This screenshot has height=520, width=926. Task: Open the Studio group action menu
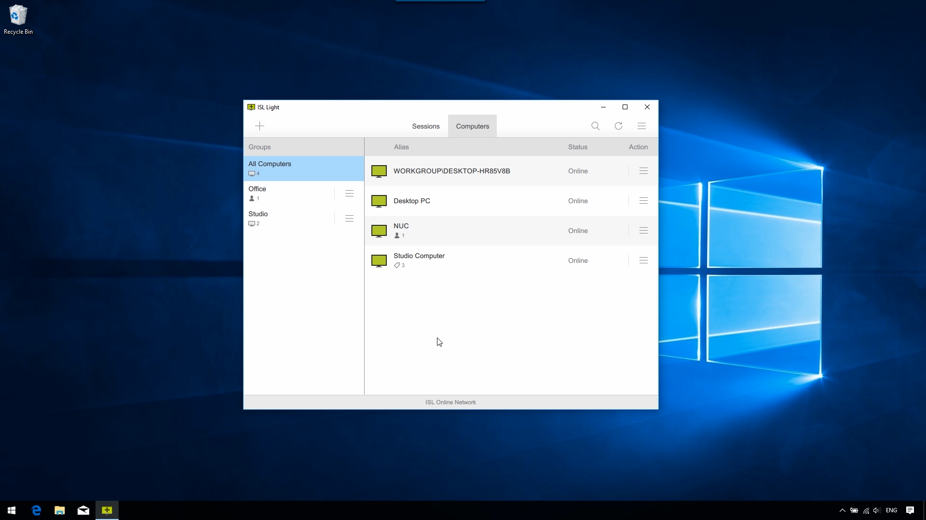[x=350, y=219]
